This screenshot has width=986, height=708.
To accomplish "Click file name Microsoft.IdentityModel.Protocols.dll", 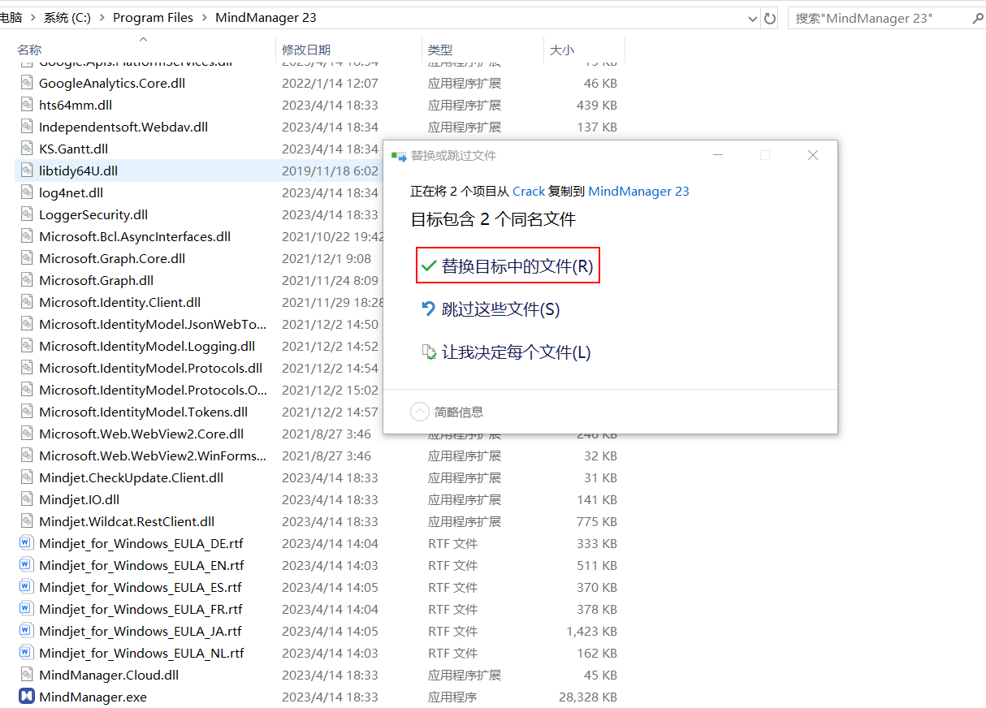I will pos(150,368).
